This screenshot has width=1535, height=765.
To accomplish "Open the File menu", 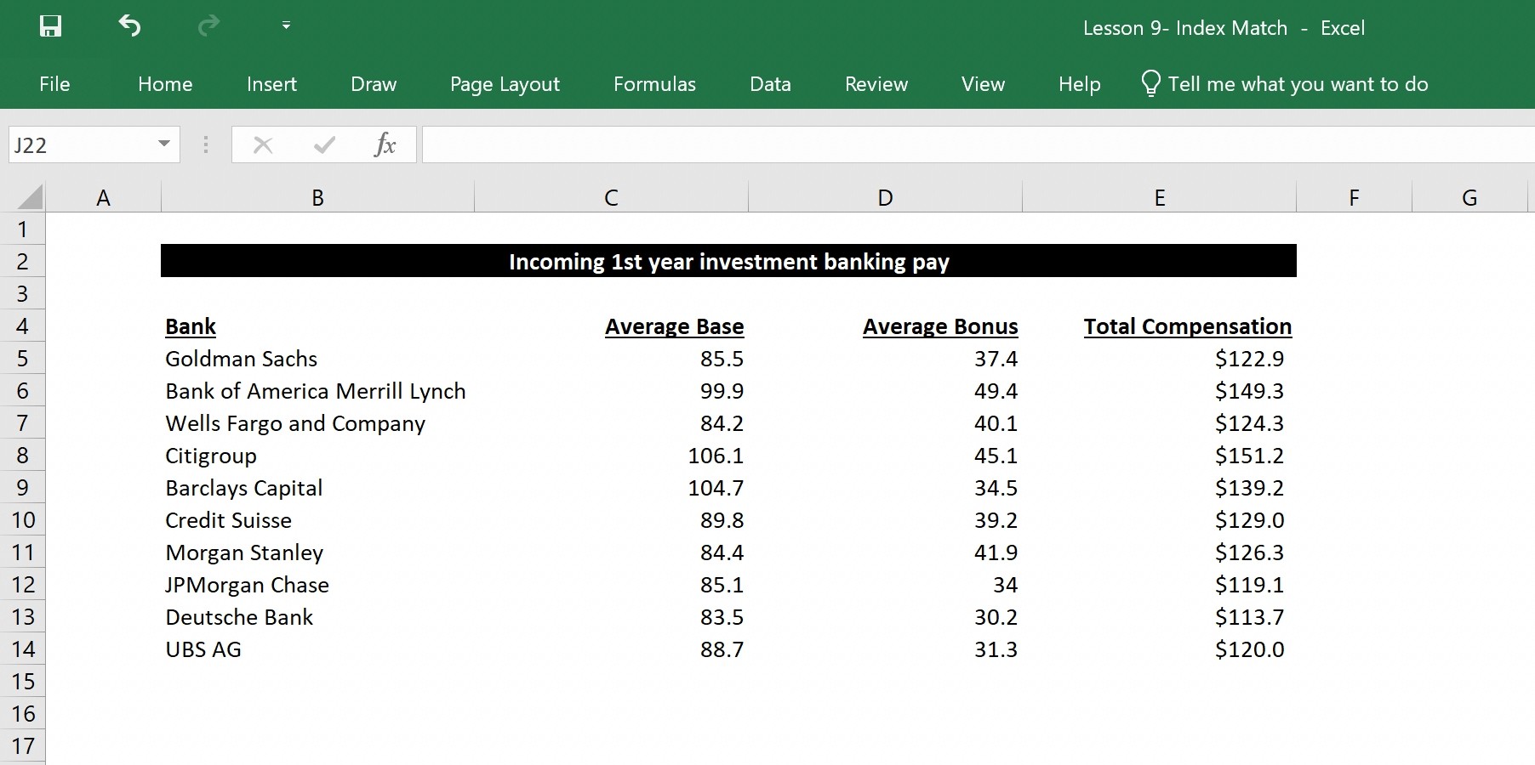I will point(54,84).
